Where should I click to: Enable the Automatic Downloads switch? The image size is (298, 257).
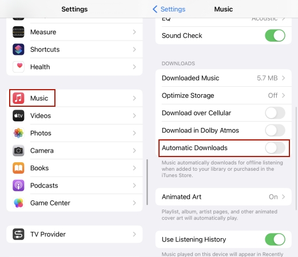point(275,148)
